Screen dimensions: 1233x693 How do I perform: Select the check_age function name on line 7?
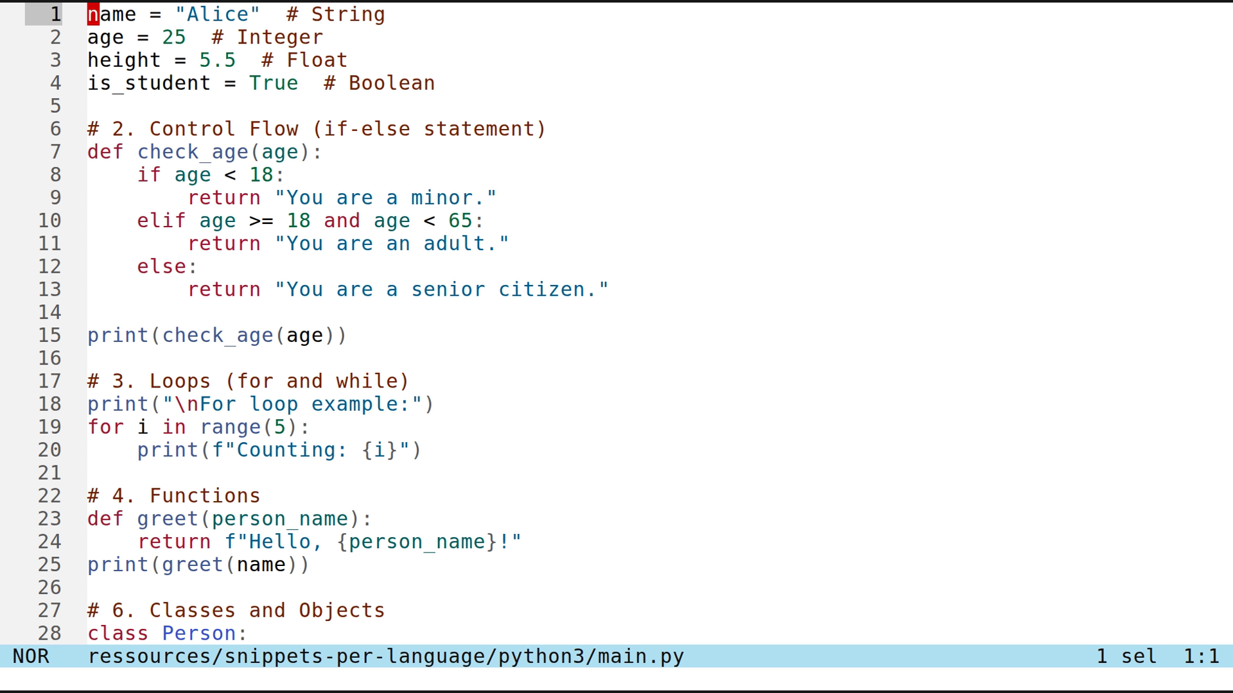[193, 152]
